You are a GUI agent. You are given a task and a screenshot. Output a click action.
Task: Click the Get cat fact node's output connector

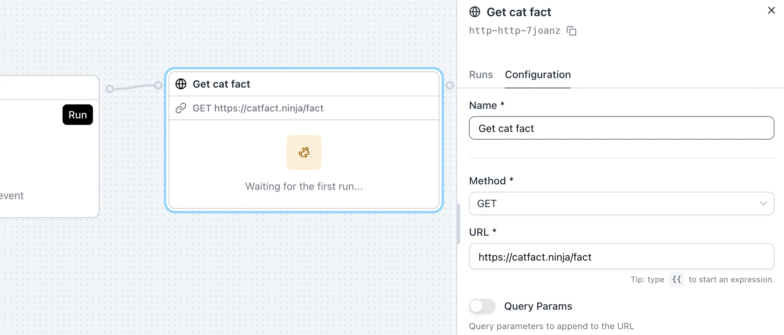450,85
